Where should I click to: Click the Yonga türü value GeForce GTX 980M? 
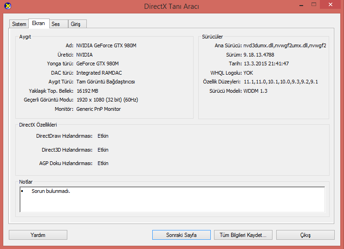point(97,64)
